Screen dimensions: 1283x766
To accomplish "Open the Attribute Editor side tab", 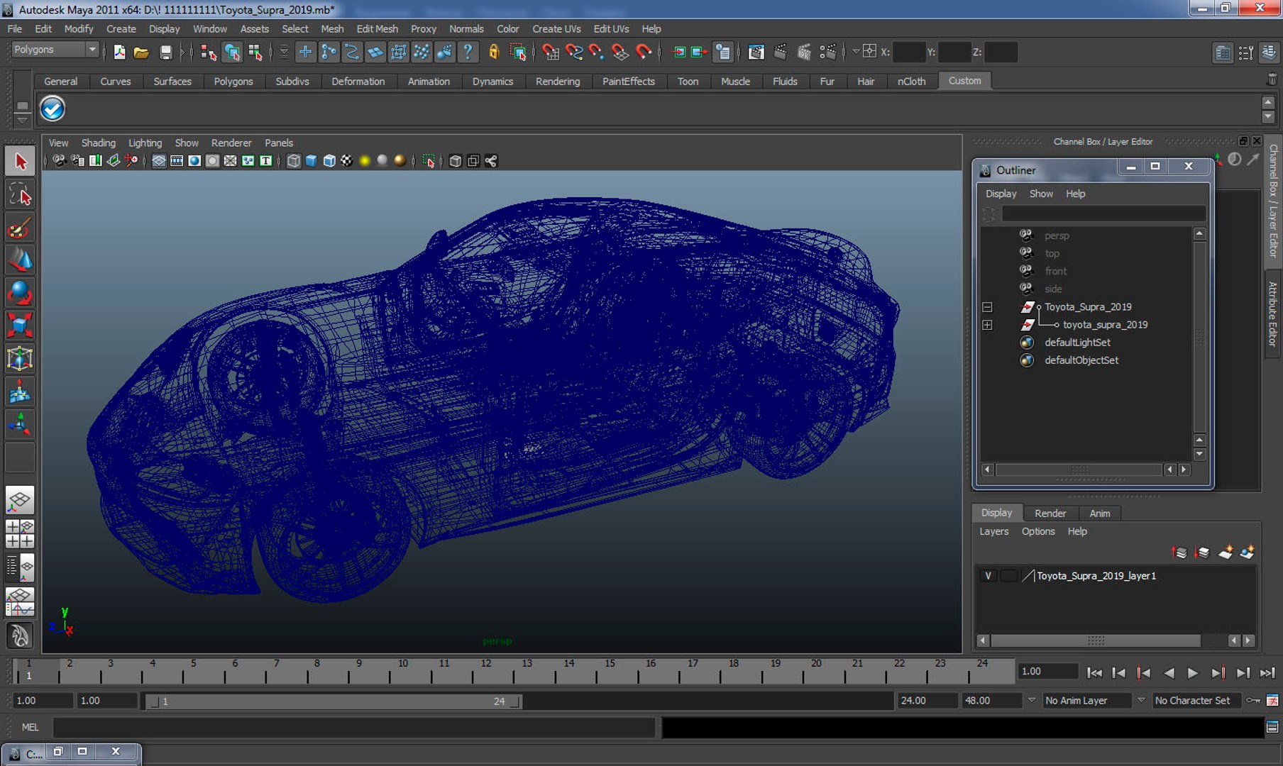I will tap(1273, 314).
